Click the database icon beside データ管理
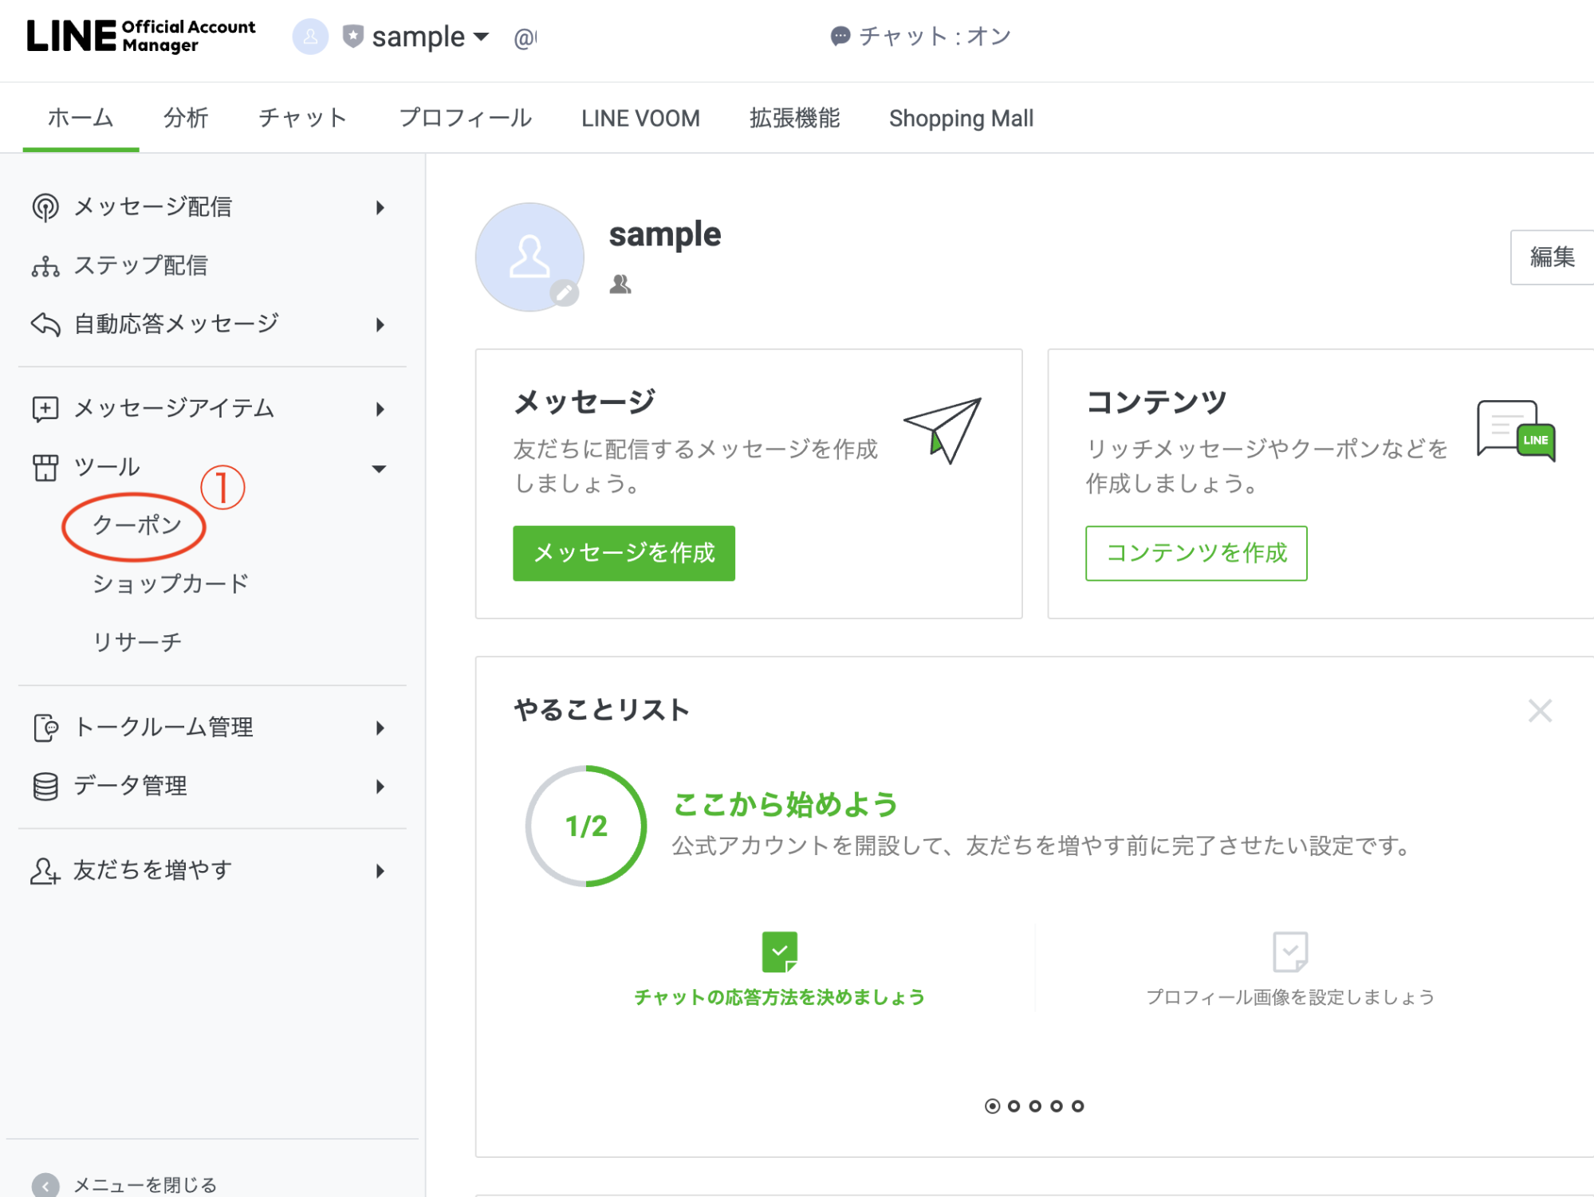This screenshot has height=1197, width=1594. (45, 787)
